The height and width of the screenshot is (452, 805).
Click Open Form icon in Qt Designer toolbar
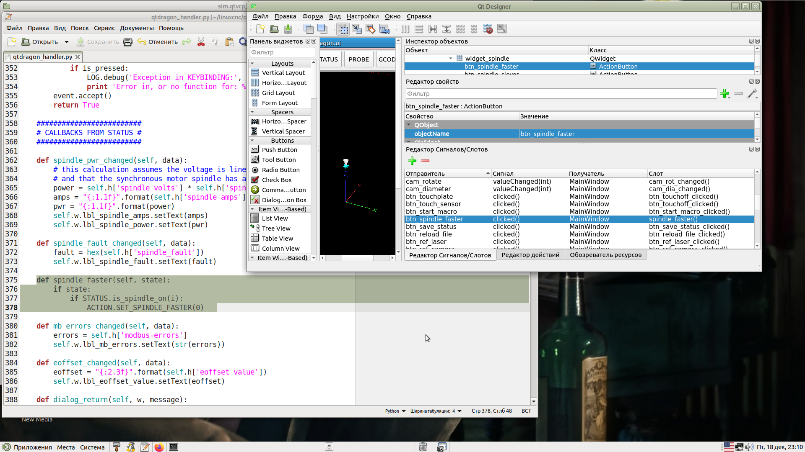point(274,29)
